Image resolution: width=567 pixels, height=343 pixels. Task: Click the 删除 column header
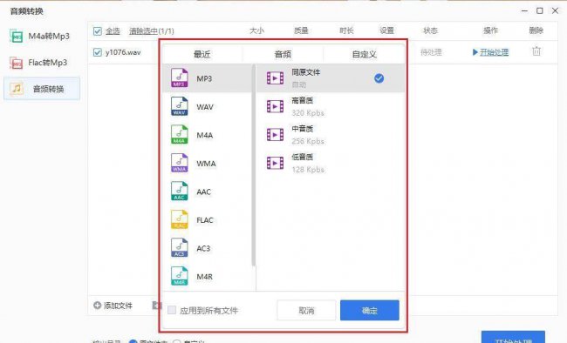coord(536,30)
